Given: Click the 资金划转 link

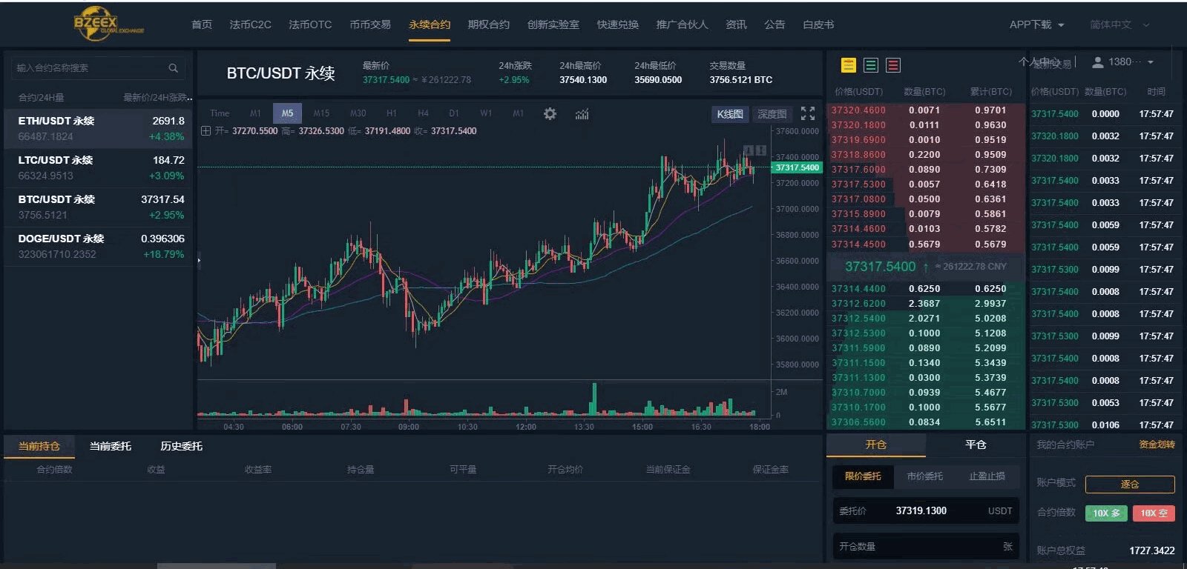Looking at the screenshot, I should (1157, 445).
